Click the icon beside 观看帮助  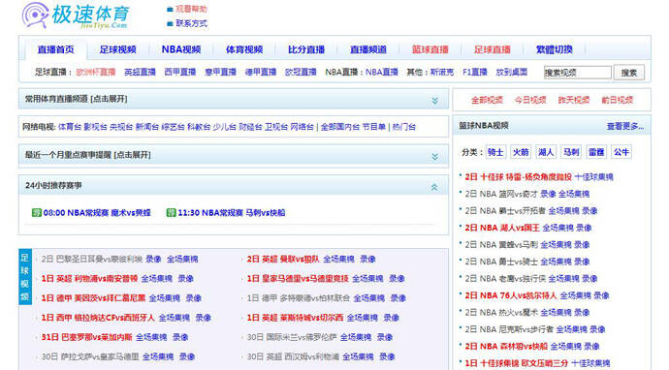[x=170, y=9]
